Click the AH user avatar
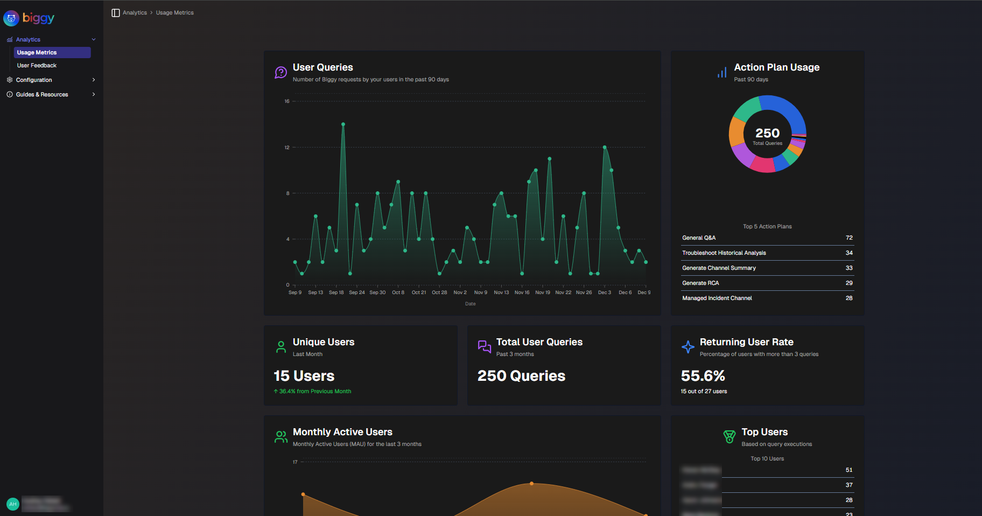 point(13,504)
